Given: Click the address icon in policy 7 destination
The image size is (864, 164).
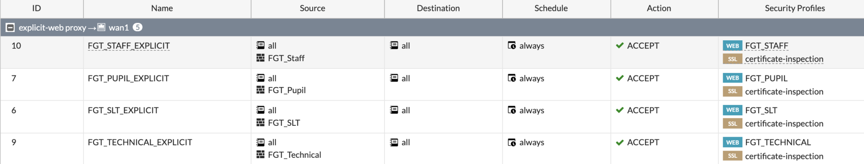Looking at the screenshot, I should click(x=394, y=78).
